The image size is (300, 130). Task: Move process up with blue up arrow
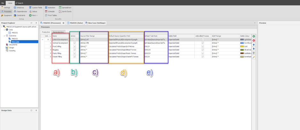point(254,45)
